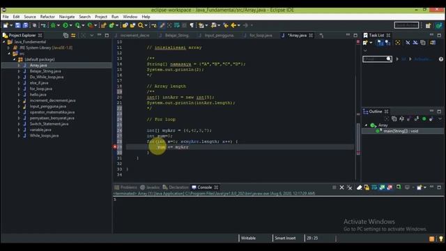Click the Open Type toolbar icon
This screenshot has height=251, width=446.
coord(125,25)
